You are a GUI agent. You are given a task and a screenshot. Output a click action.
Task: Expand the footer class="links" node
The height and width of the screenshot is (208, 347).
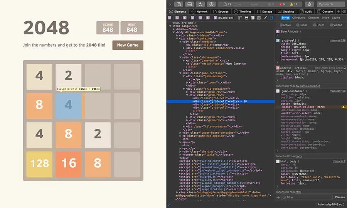click(180, 155)
